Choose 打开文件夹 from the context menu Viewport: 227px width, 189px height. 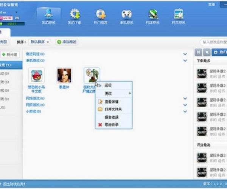tap(113, 109)
